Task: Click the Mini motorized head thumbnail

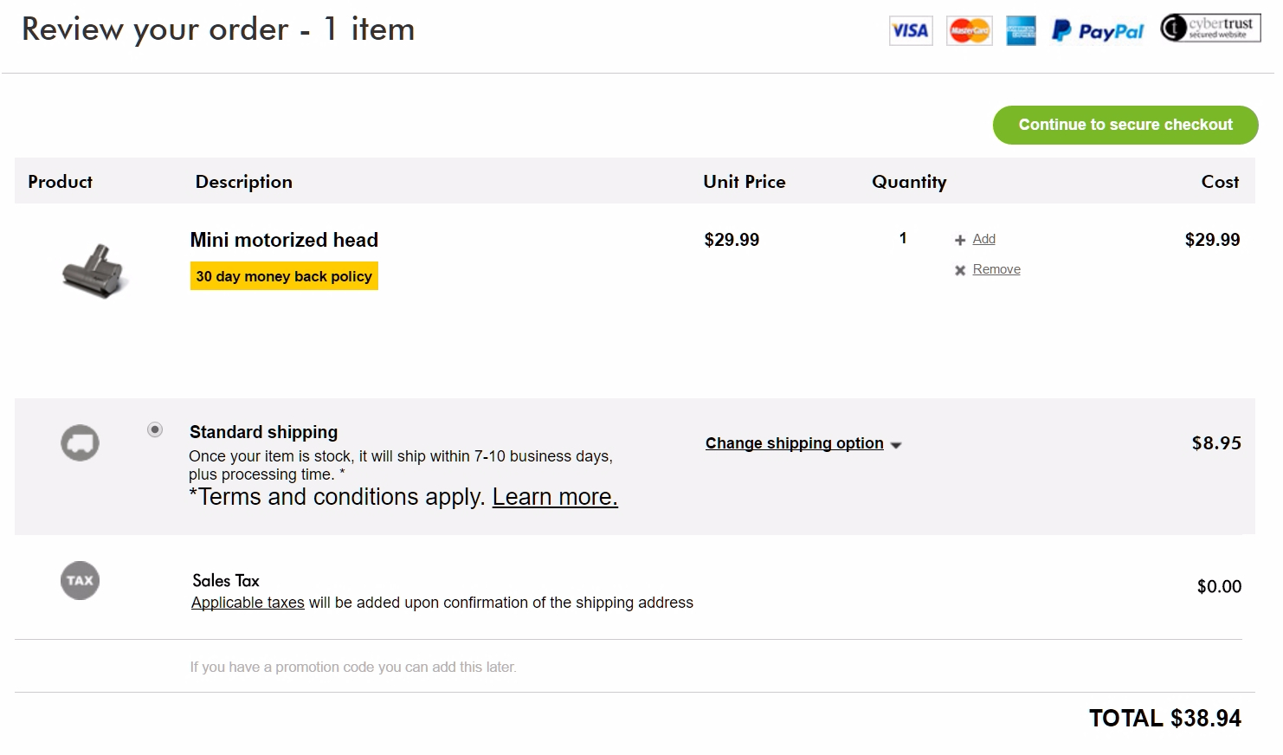Action: point(95,271)
